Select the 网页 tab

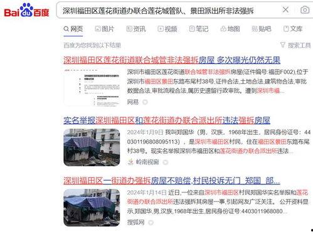(73, 29)
